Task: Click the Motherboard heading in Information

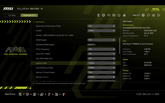Action: tap(128, 25)
